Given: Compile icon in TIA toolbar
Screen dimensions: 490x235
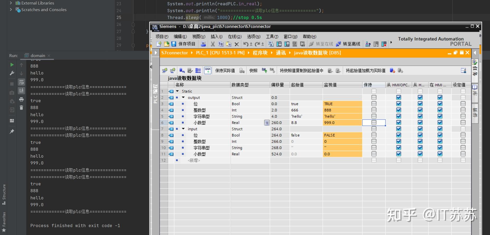Looking at the screenshot, I should point(271,44).
